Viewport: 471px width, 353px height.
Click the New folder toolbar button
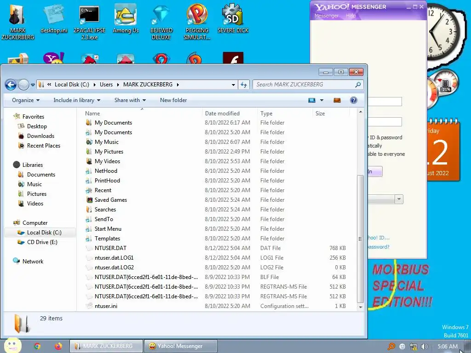coord(173,100)
